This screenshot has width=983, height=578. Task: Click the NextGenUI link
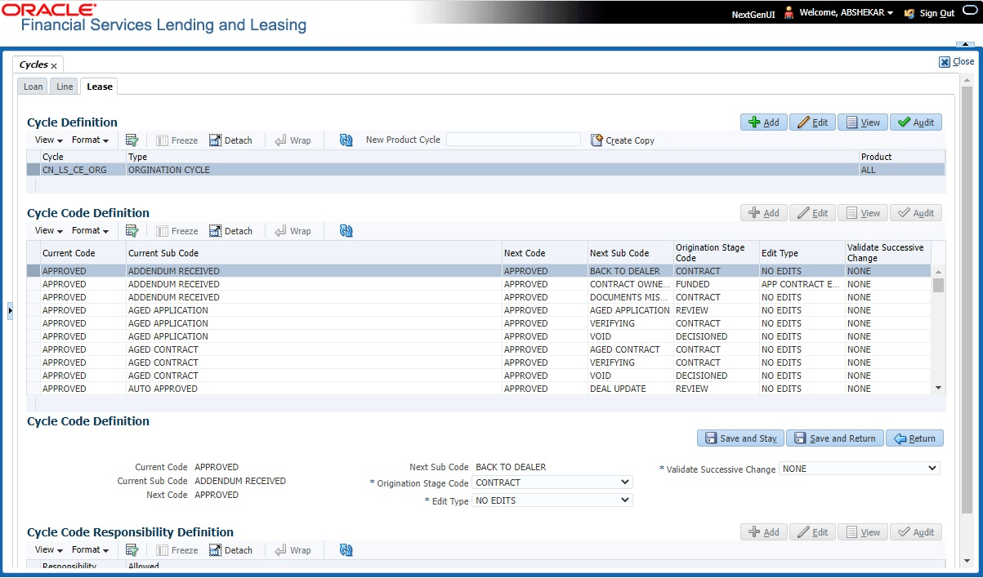(755, 14)
